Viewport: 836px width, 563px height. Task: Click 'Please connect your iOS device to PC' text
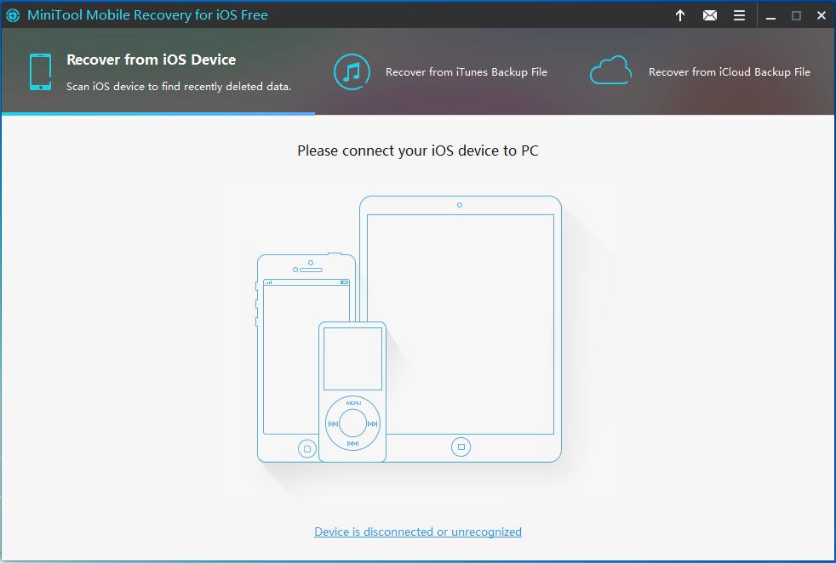[x=418, y=151]
